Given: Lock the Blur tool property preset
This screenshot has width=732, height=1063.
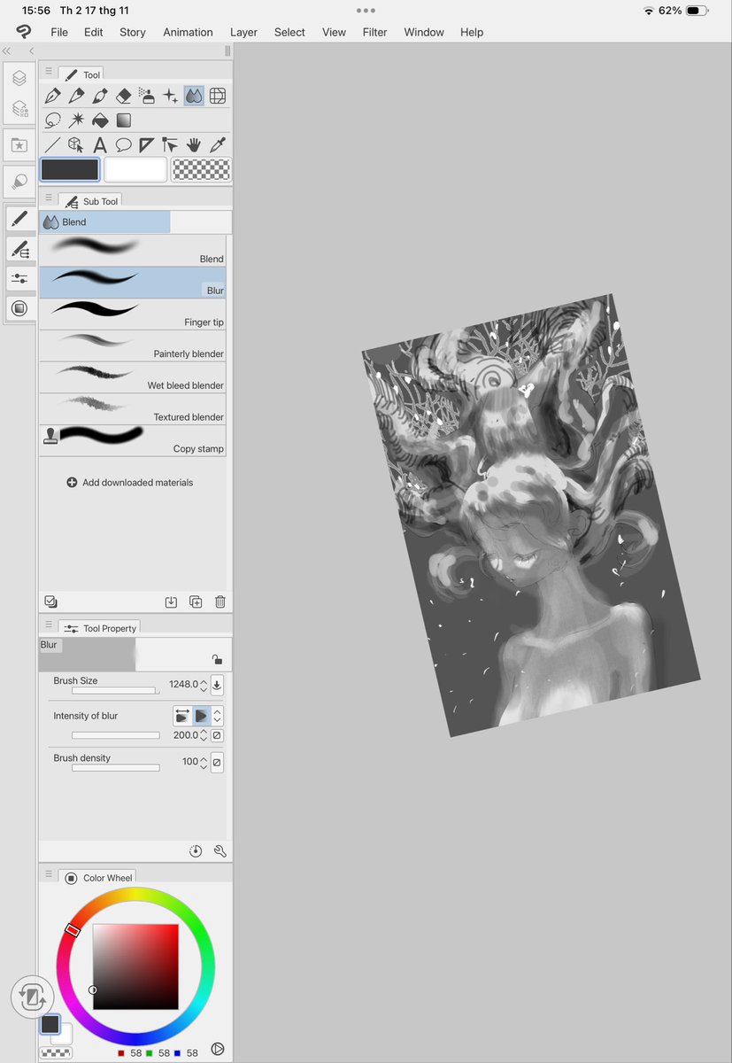Looking at the screenshot, I should coord(218,659).
